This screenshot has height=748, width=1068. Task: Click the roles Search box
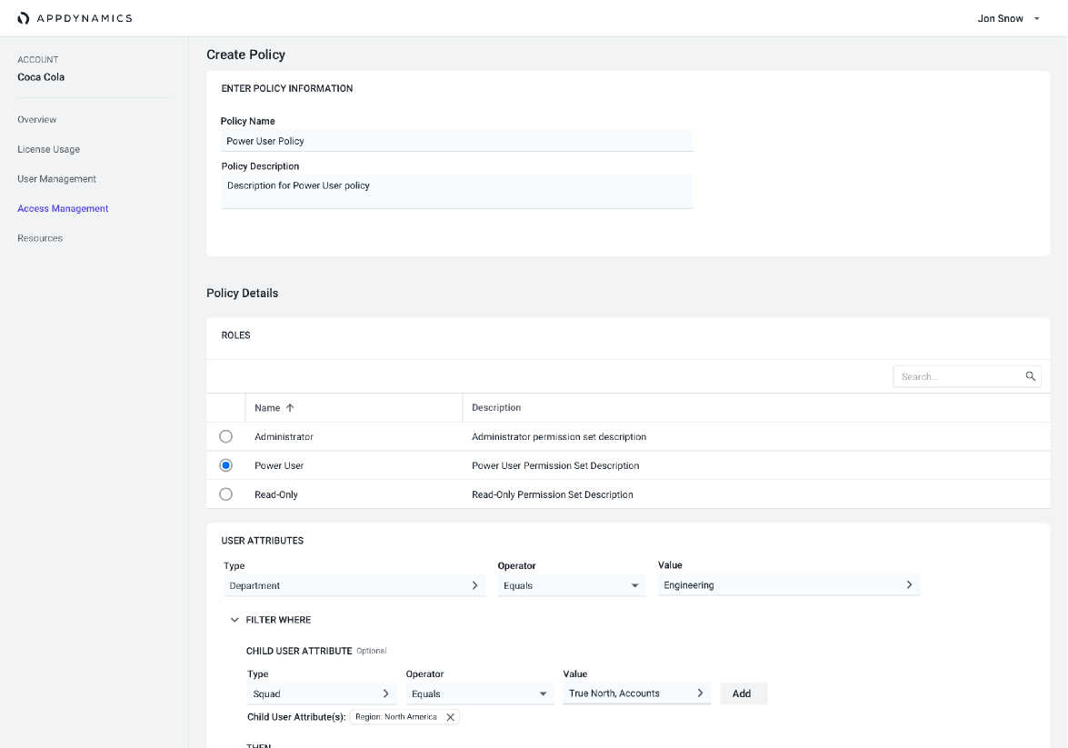pyautogui.click(x=966, y=376)
